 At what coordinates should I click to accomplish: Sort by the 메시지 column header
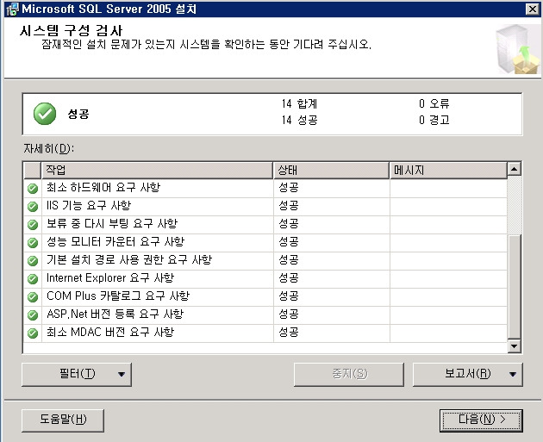point(448,170)
